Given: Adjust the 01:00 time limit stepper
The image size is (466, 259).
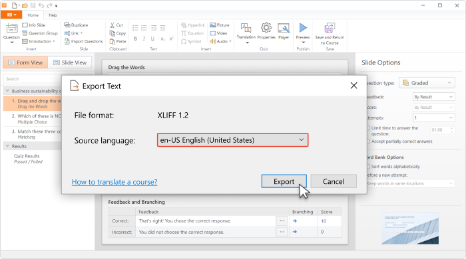Looking at the screenshot, I should [x=452, y=129].
